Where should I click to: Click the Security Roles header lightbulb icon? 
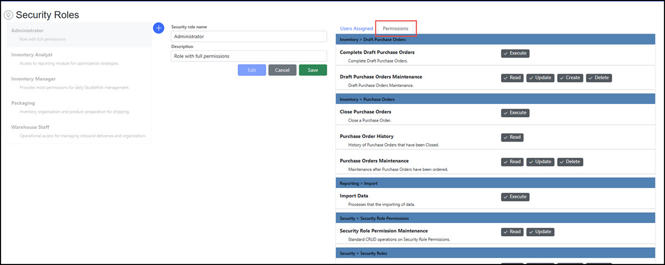pyautogui.click(x=9, y=15)
